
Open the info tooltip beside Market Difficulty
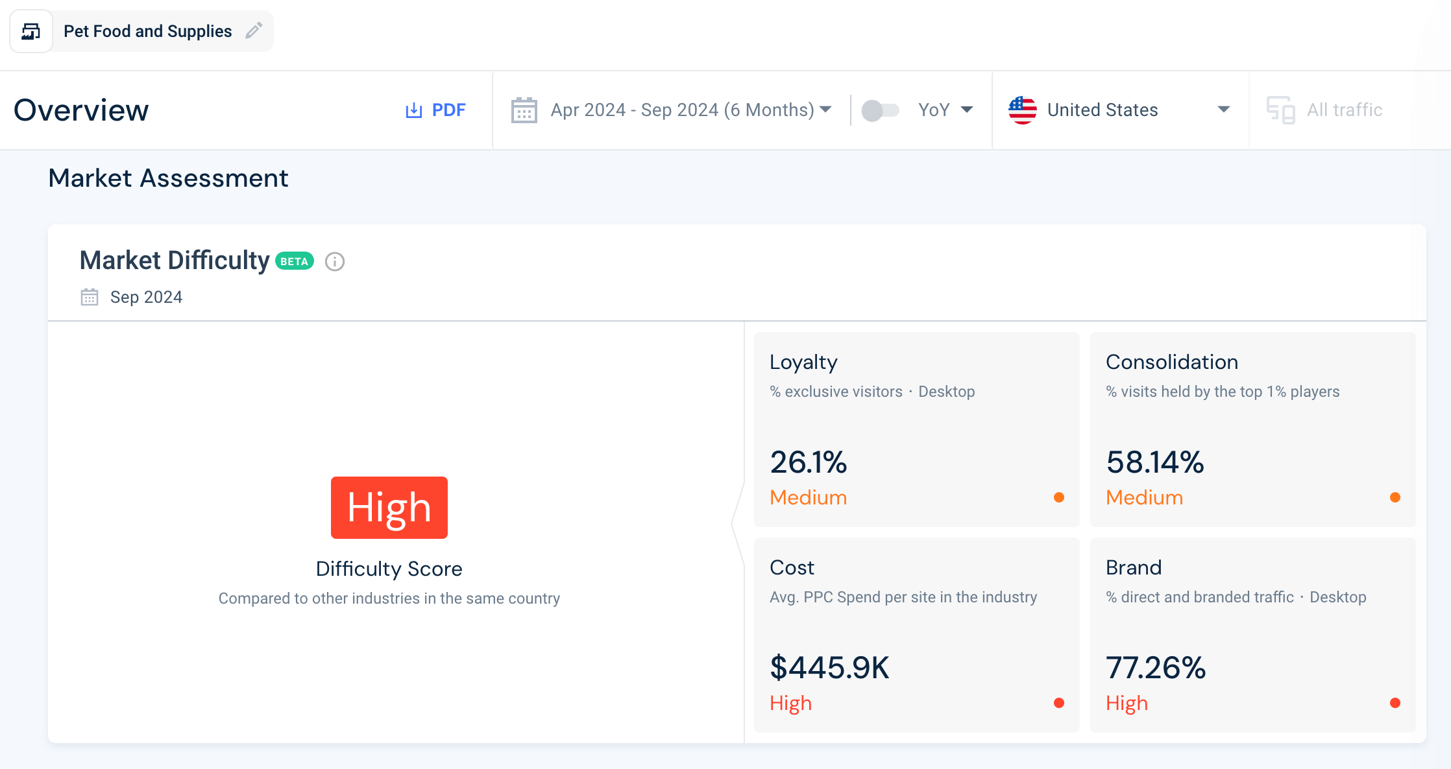(334, 262)
